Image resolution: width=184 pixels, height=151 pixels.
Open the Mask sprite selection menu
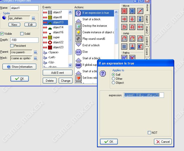[35, 58]
